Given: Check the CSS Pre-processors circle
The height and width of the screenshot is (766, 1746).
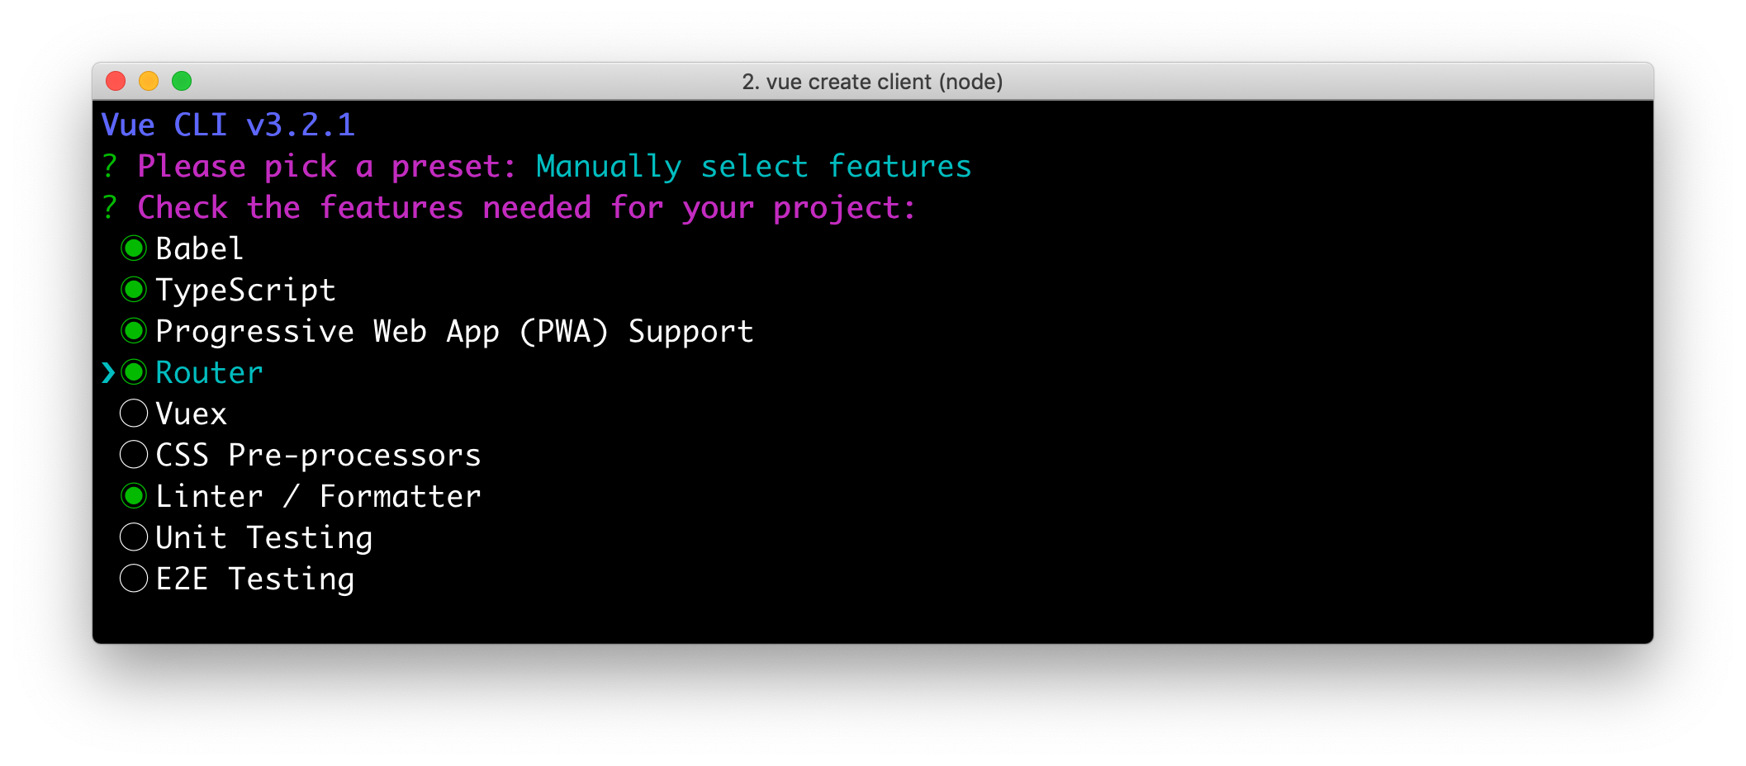Looking at the screenshot, I should tap(134, 455).
